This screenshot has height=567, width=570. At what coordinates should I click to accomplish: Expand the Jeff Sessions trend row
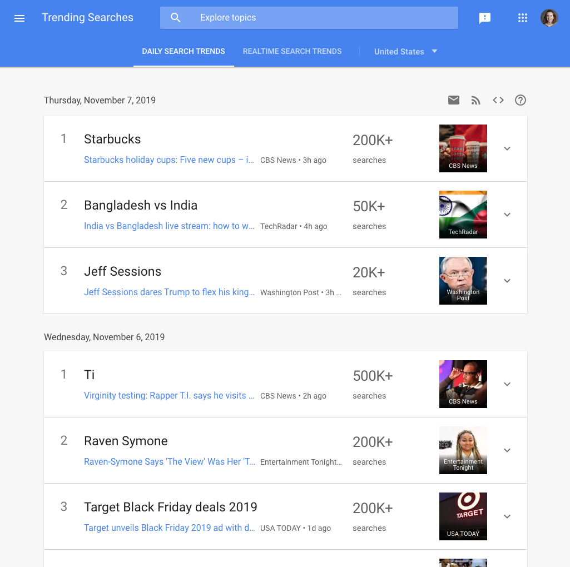pyautogui.click(x=507, y=281)
